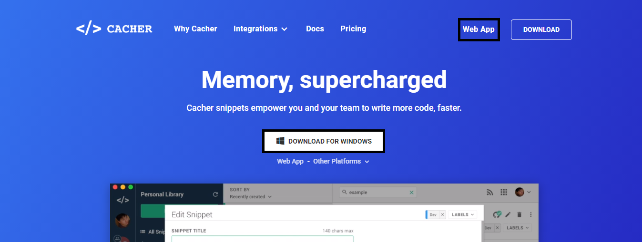Click the refresh icon beside Personal Library
Viewport: 642px width, 242px height.
[x=215, y=194]
